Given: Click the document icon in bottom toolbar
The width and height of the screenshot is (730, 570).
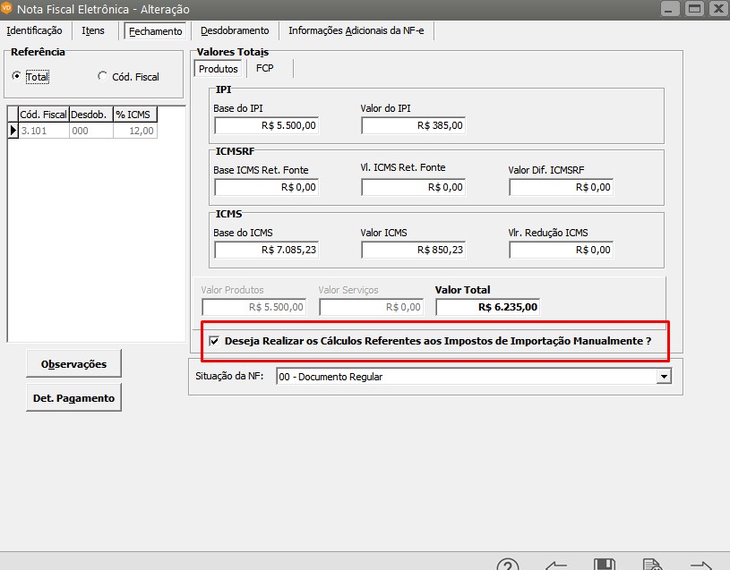Looking at the screenshot, I should coord(652,565).
